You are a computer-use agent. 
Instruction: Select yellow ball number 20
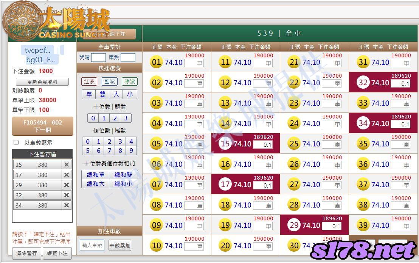point(225,246)
